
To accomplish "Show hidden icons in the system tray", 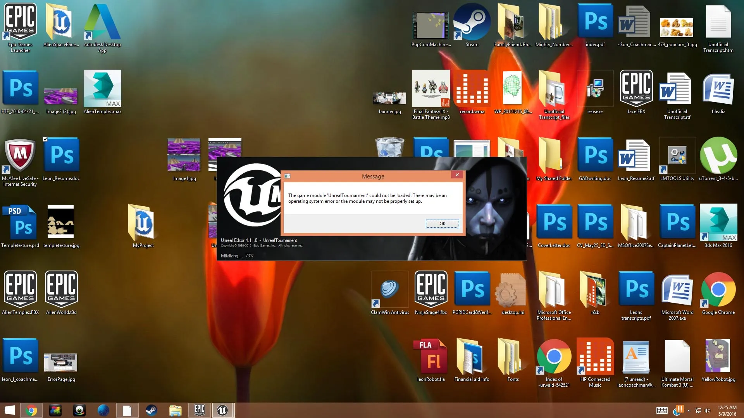I will pyautogui.click(x=689, y=411).
